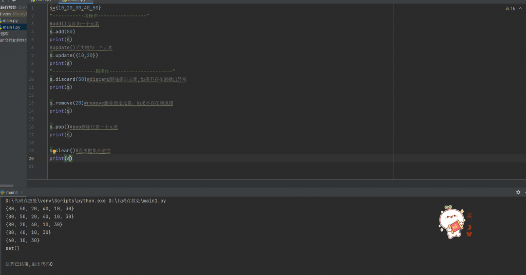Expand the 临时文件和控制台 node
Image resolution: width=526 pixels, height=275 pixels.
click(13, 40)
